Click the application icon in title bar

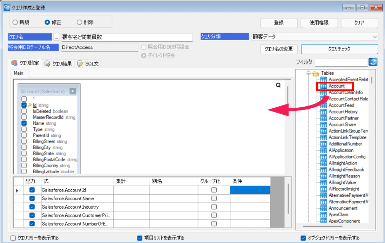tap(7, 7)
